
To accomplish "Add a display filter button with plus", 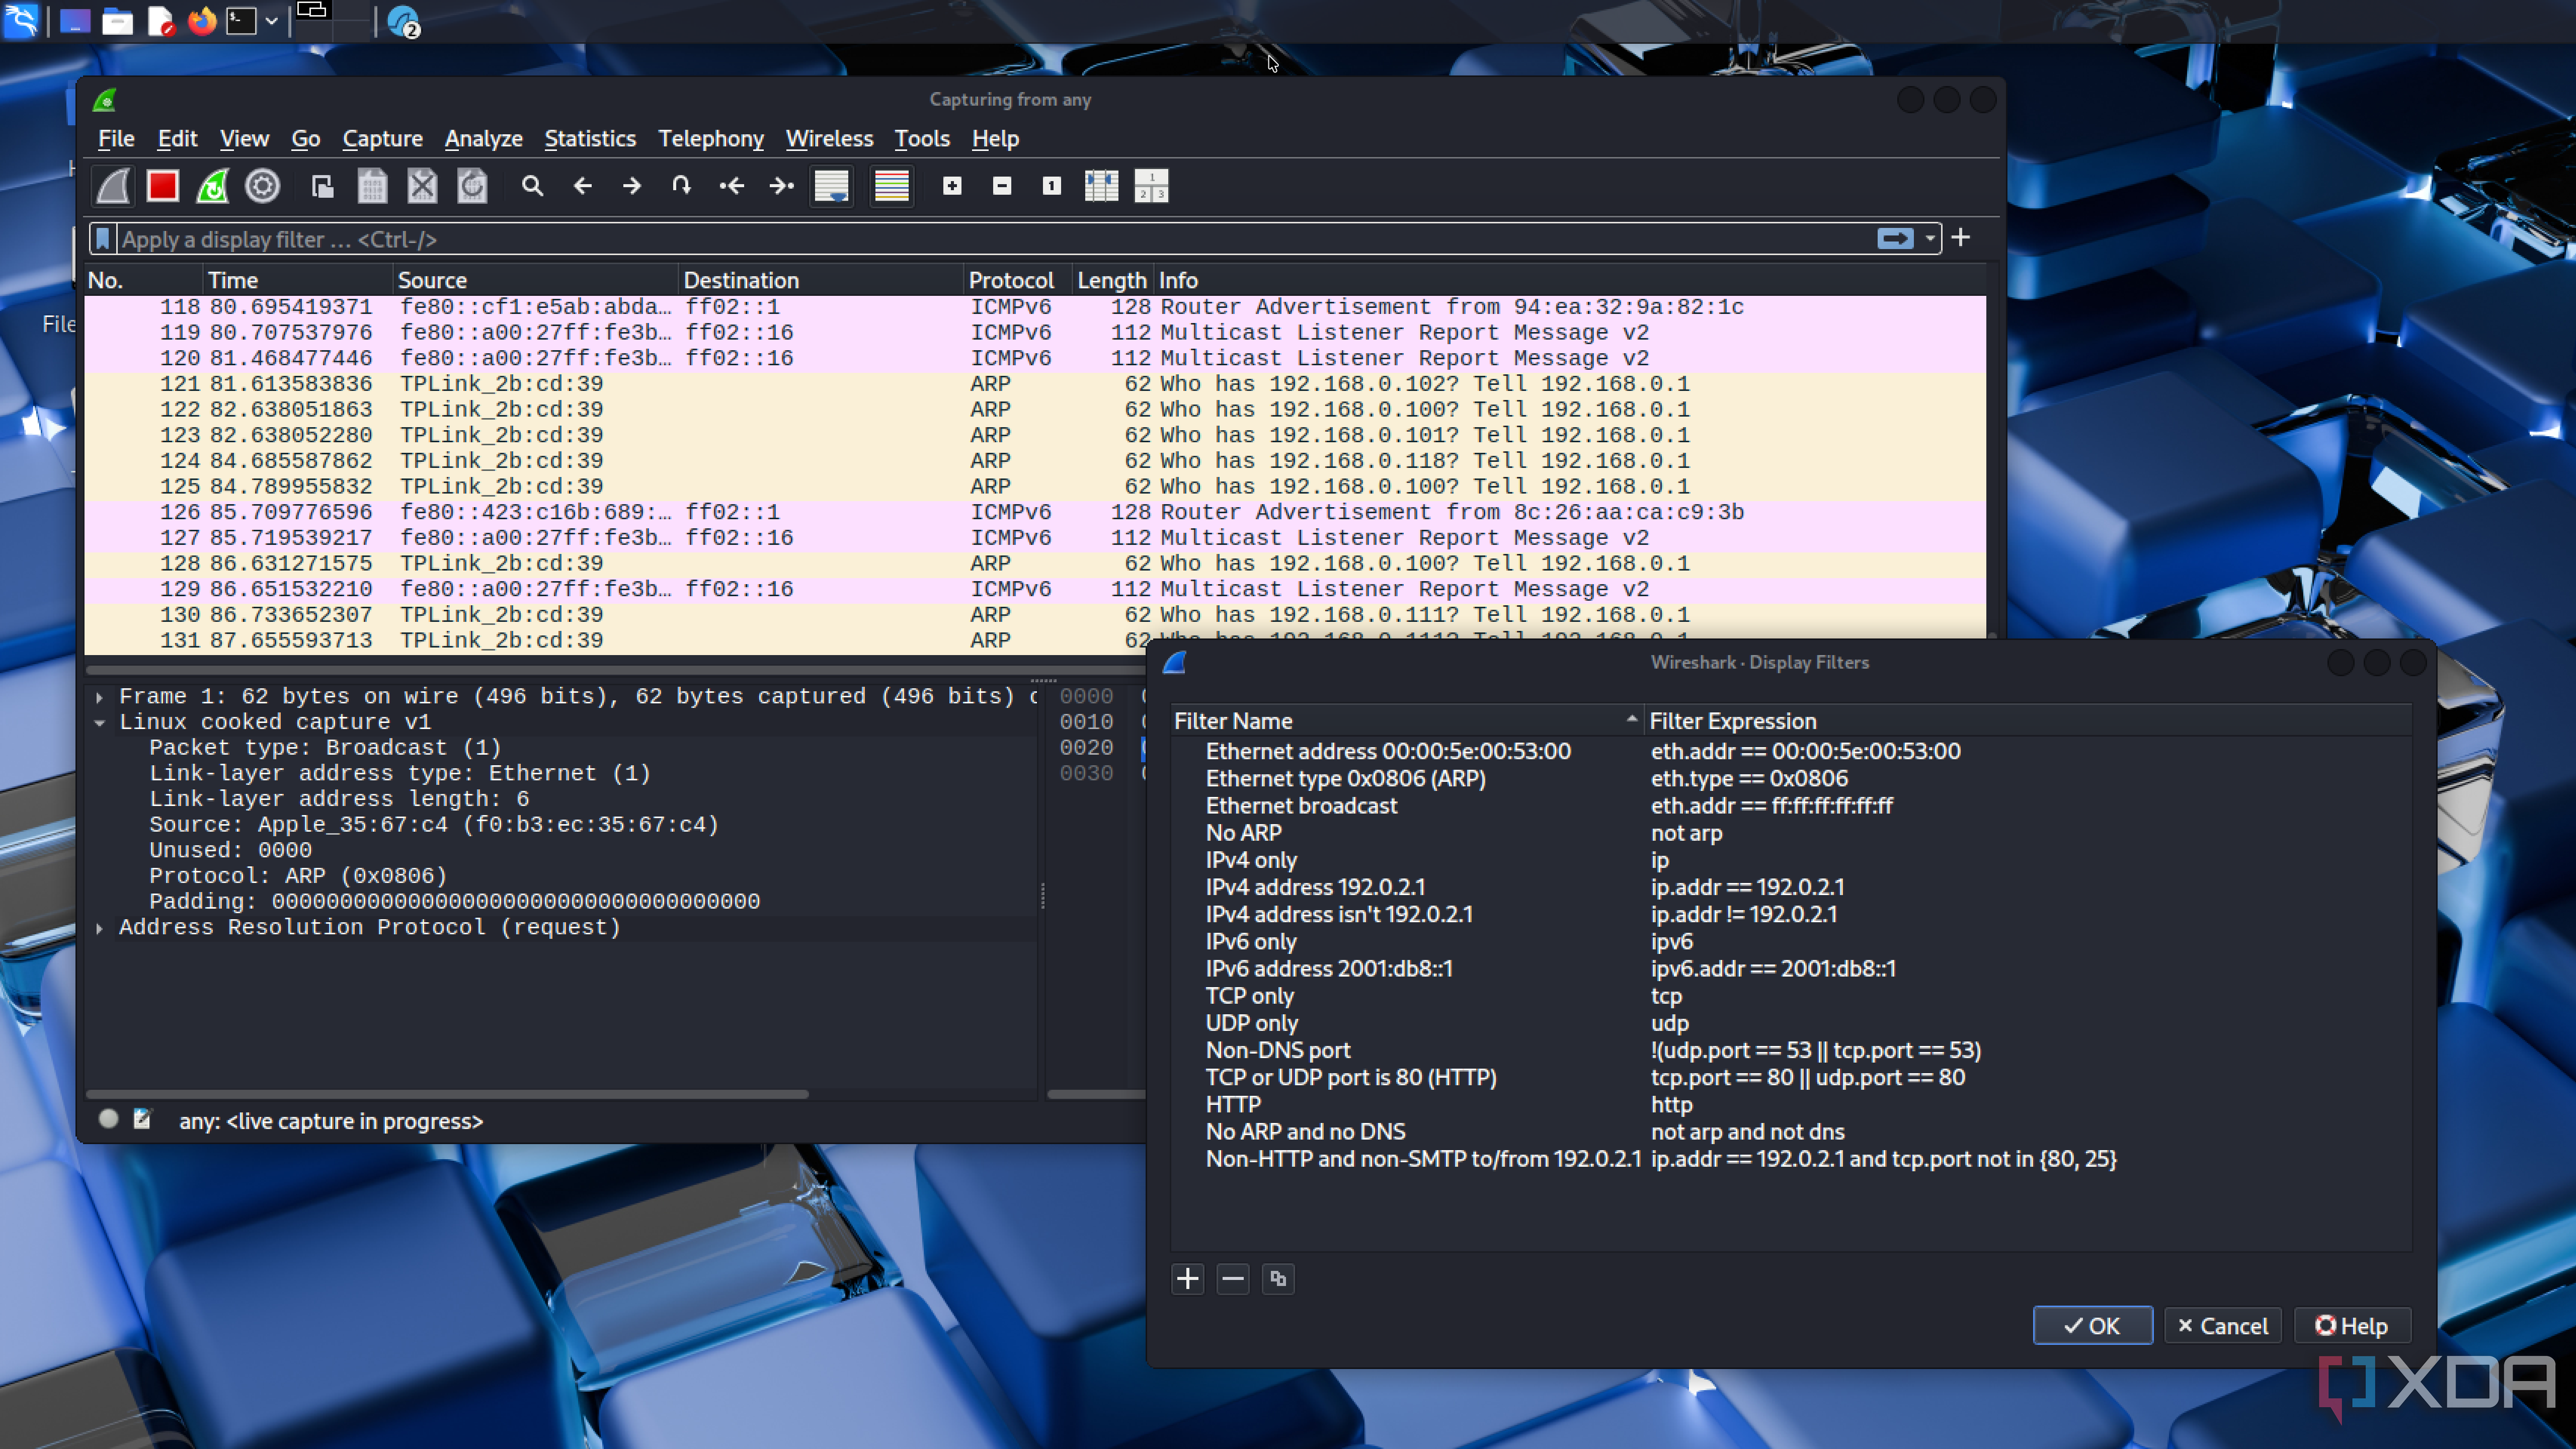I will click(1961, 237).
